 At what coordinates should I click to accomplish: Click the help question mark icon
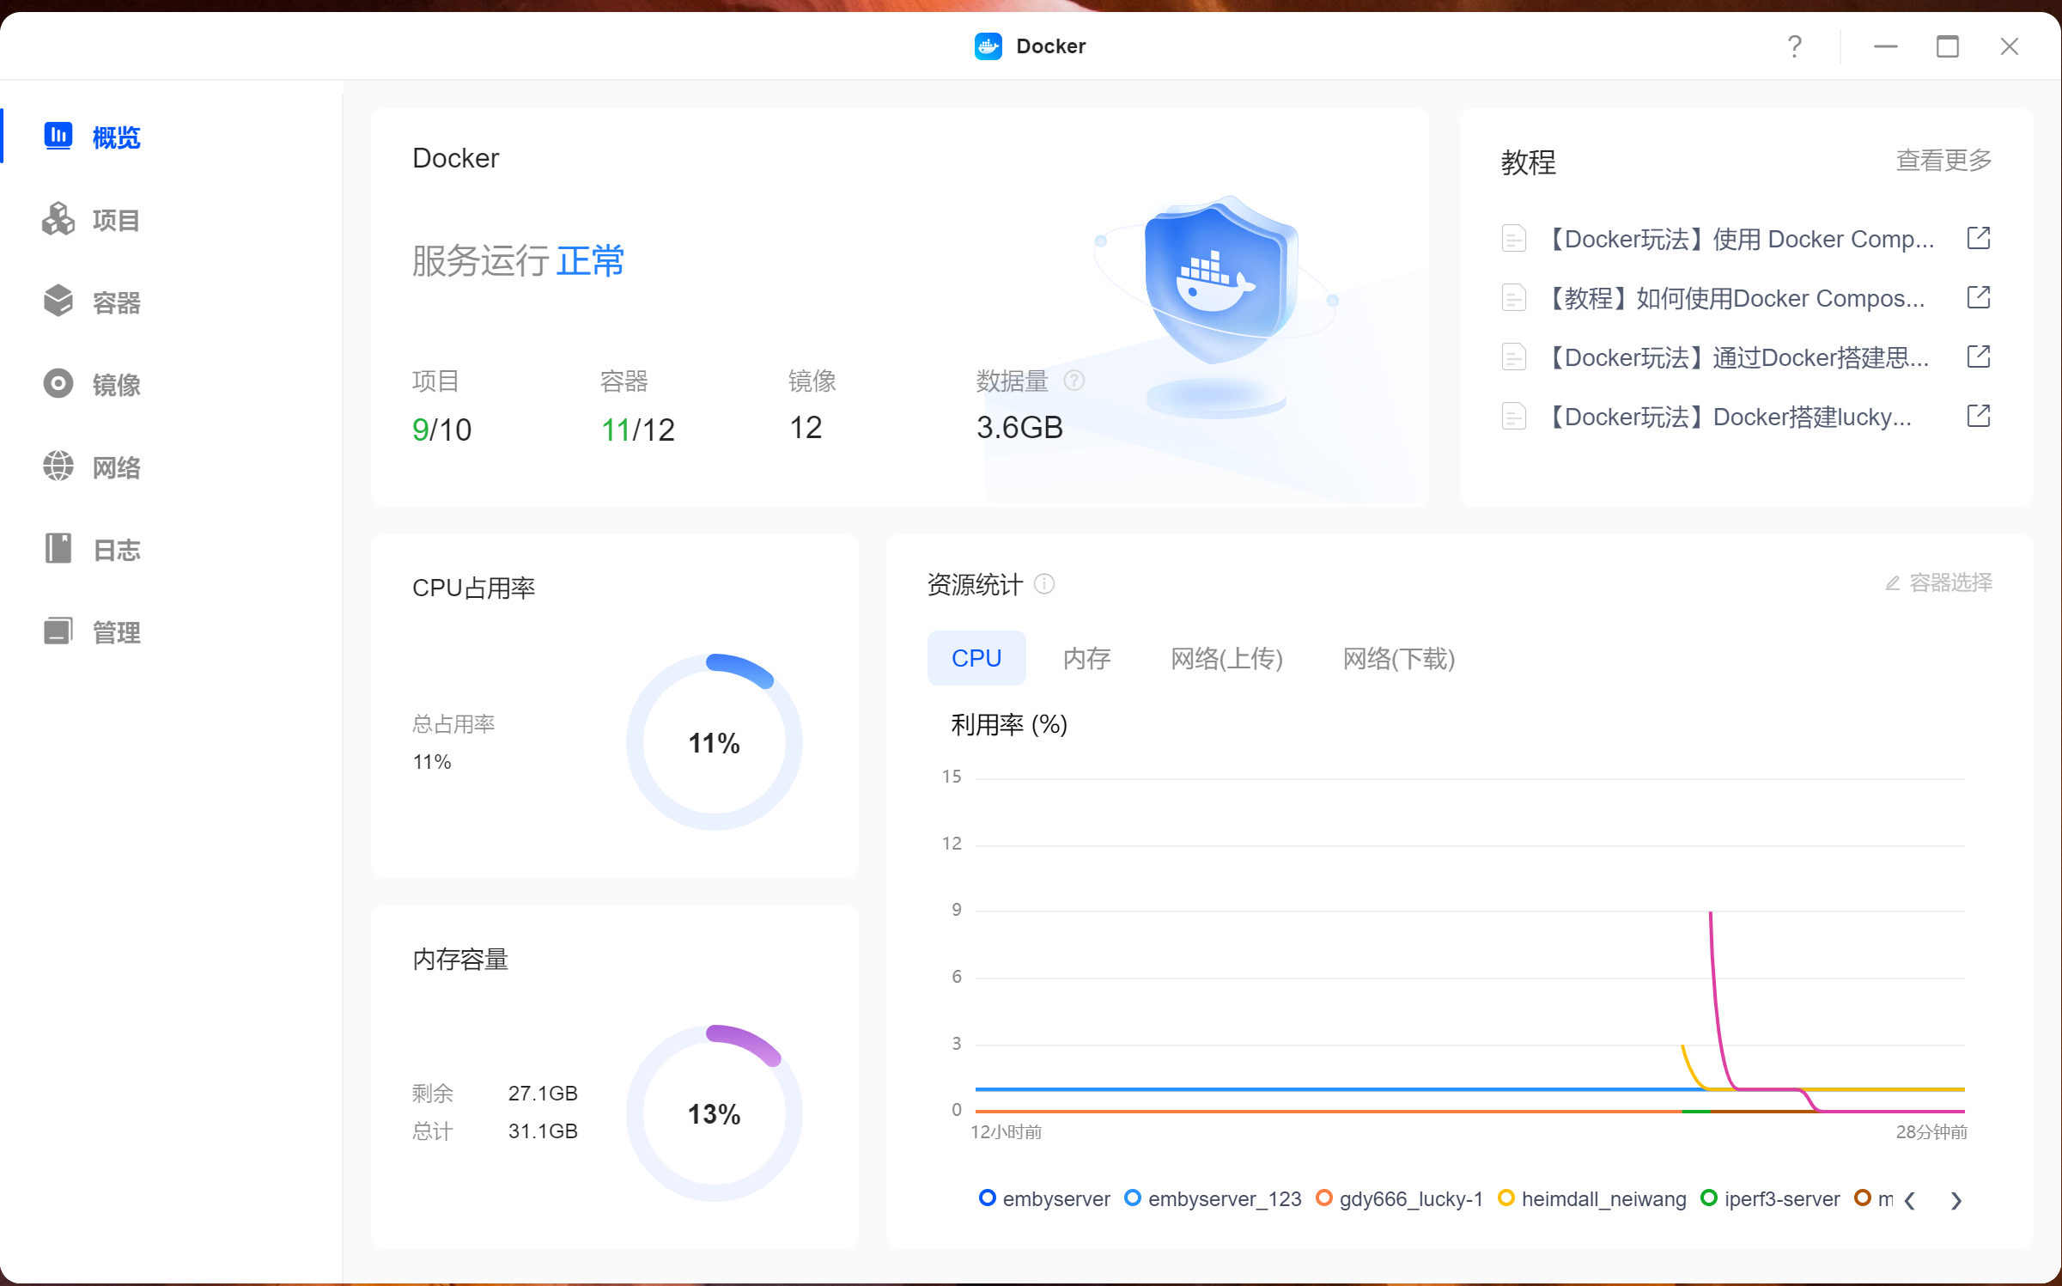(1794, 46)
